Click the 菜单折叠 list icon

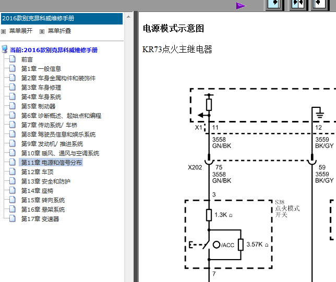[42, 31]
